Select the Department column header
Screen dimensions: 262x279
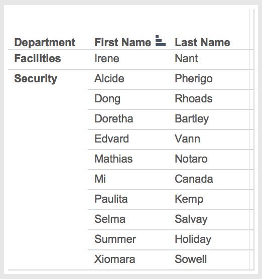[x=45, y=43]
